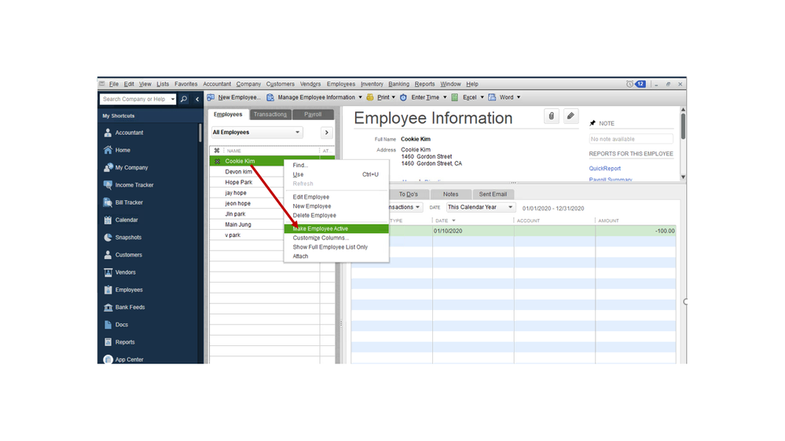Open Docs from the sidebar
This screenshot has height=441, width=785.
click(121, 325)
